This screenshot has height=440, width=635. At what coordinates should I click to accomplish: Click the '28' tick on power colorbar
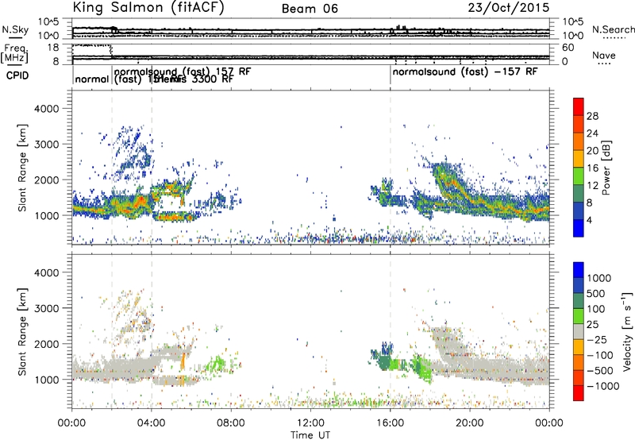click(592, 116)
